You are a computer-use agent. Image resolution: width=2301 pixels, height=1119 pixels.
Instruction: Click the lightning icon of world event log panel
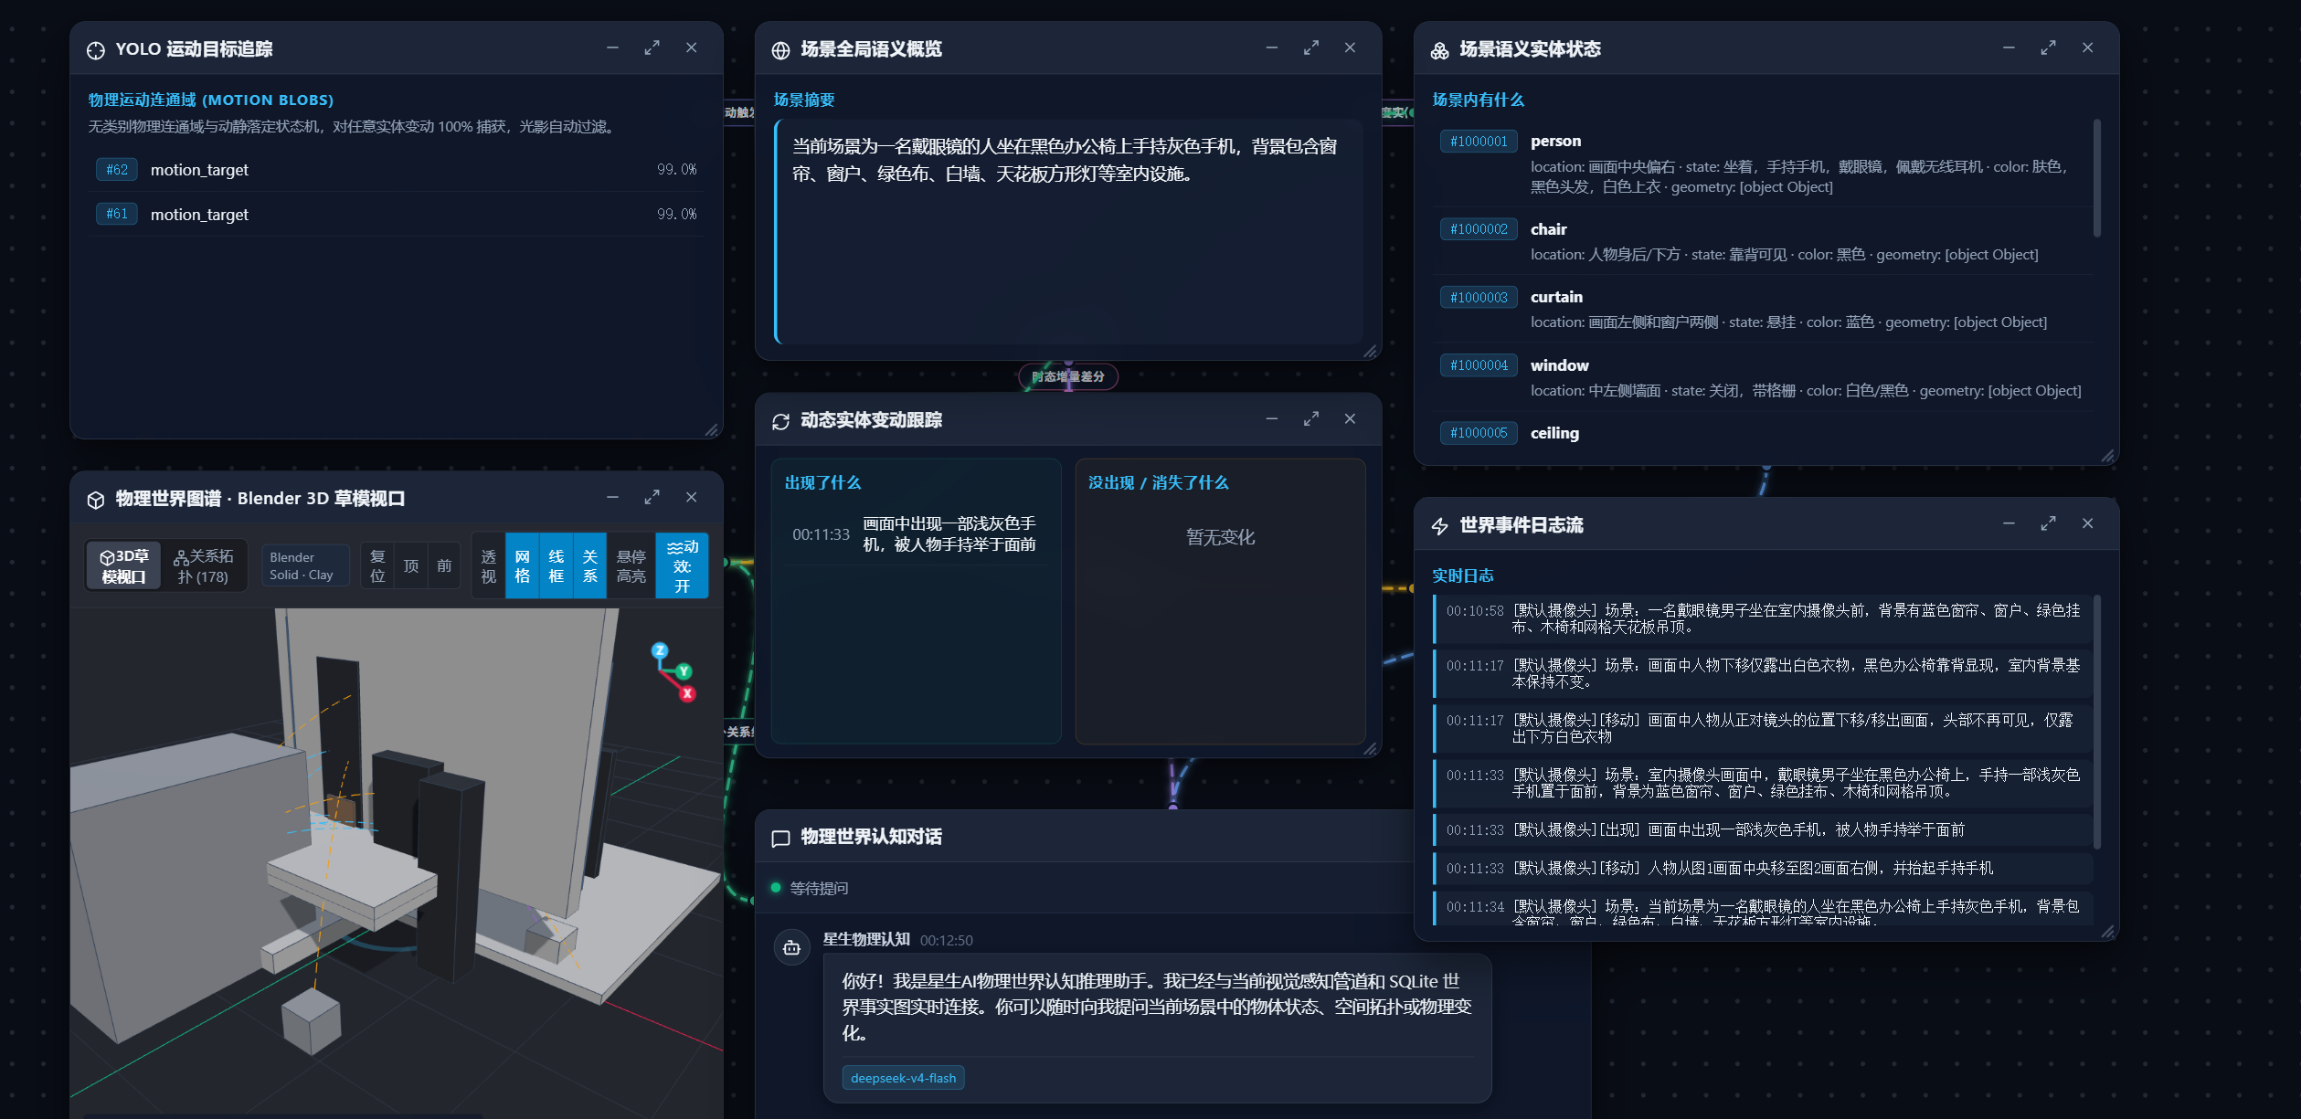tap(1440, 526)
